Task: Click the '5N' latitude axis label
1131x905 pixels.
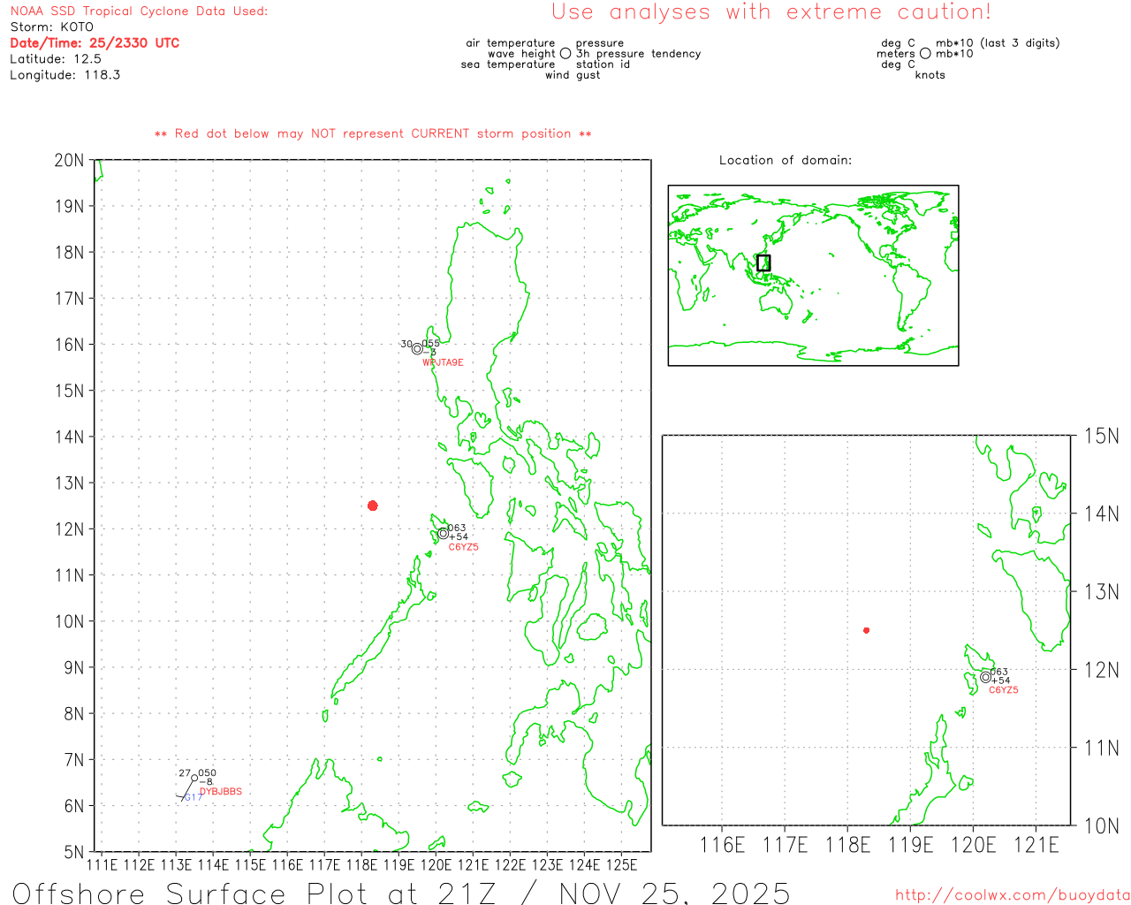Action: (x=74, y=853)
